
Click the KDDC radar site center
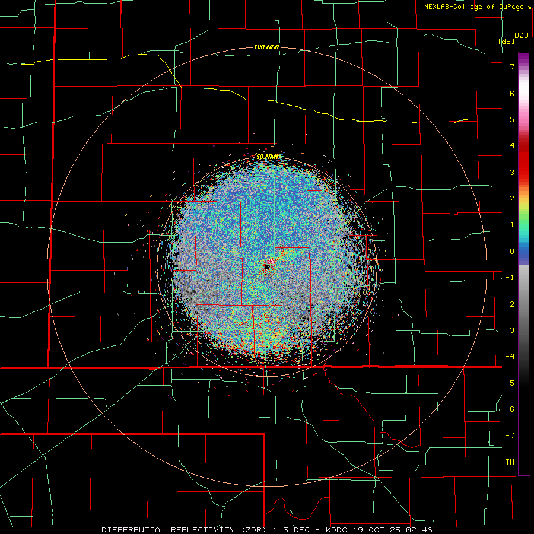(x=268, y=268)
